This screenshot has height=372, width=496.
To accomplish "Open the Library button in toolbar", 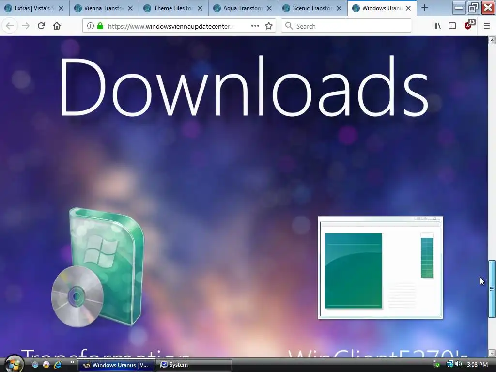I will pos(437,26).
